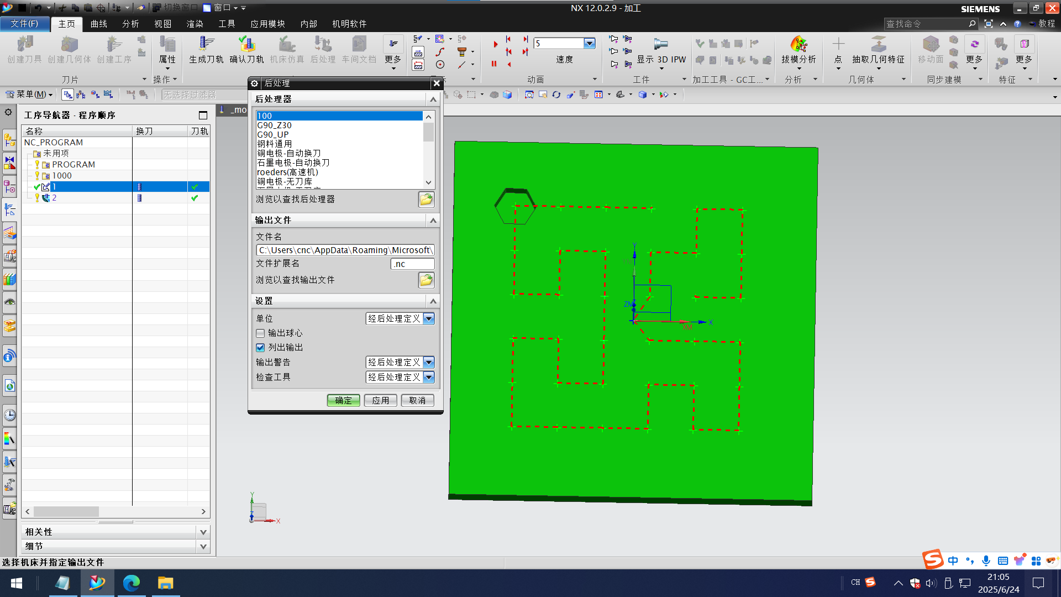Click the browse folder icon for post processors
1061x597 pixels.
coord(426,200)
